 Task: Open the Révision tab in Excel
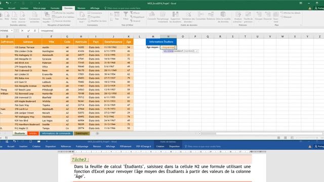click(x=82, y=8)
